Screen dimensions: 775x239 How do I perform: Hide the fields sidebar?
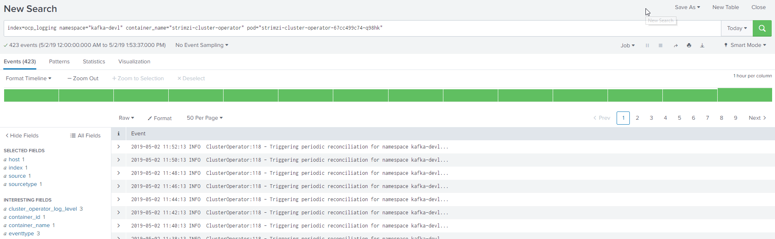[22, 135]
